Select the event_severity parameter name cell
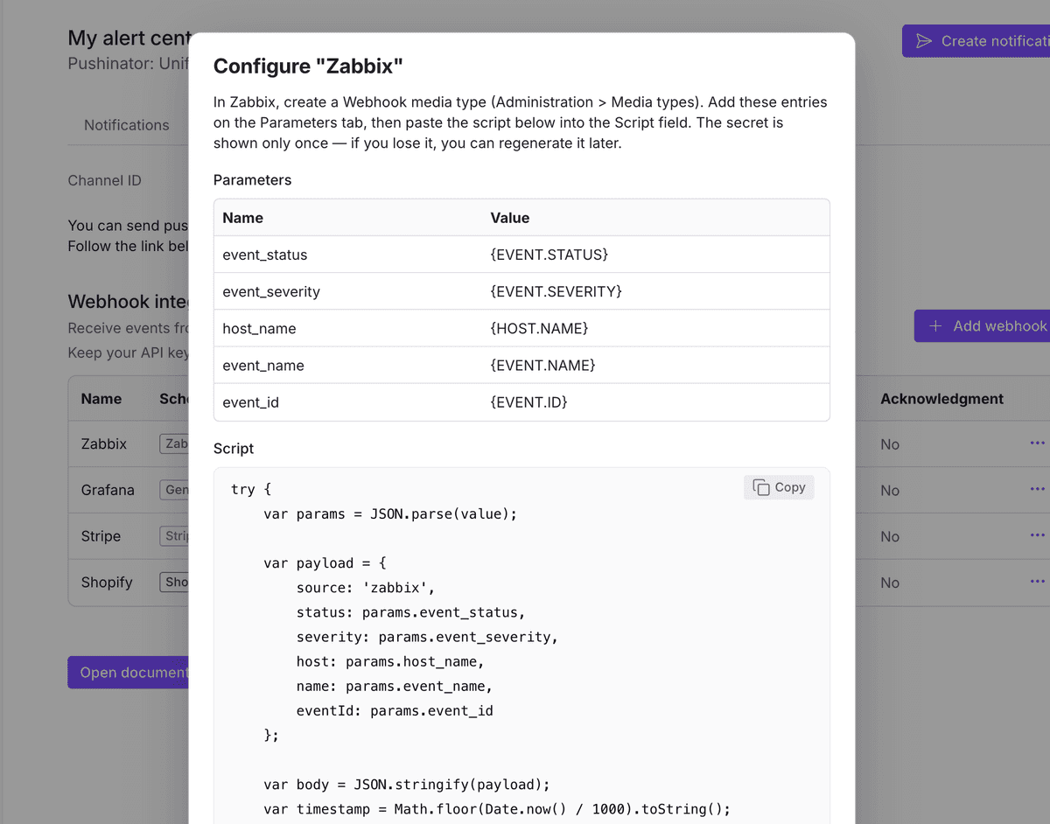The image size is (1050, 824). [x=348, y=291]
